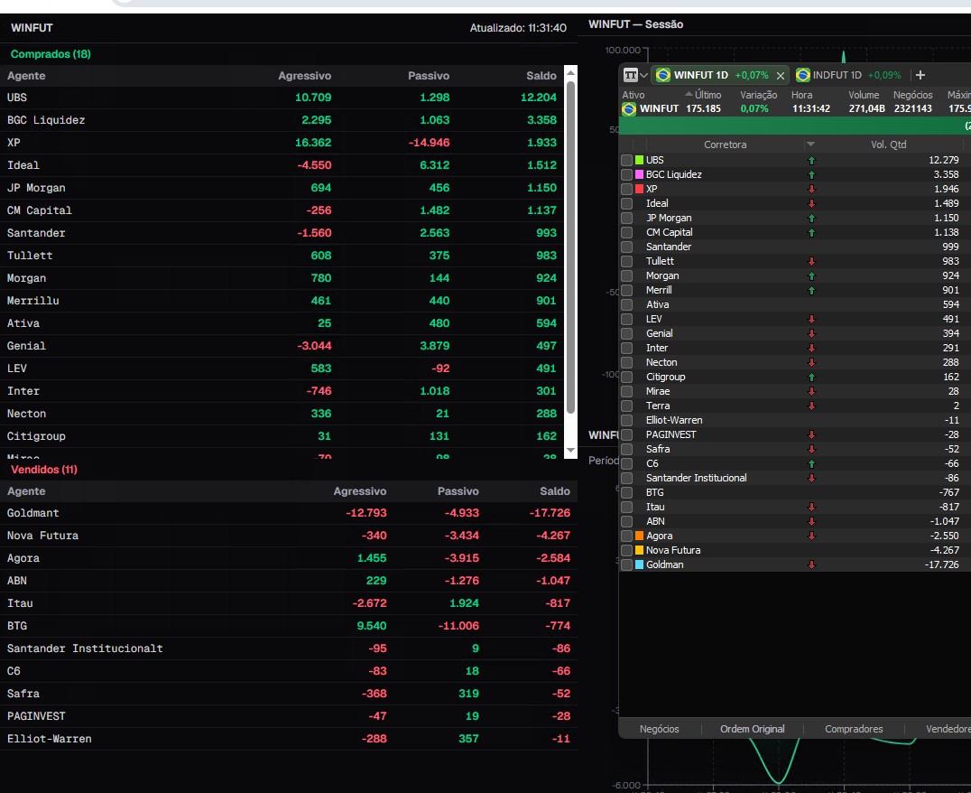Open the Vendedores tab
971x793 pixels.
pos(948,729)
